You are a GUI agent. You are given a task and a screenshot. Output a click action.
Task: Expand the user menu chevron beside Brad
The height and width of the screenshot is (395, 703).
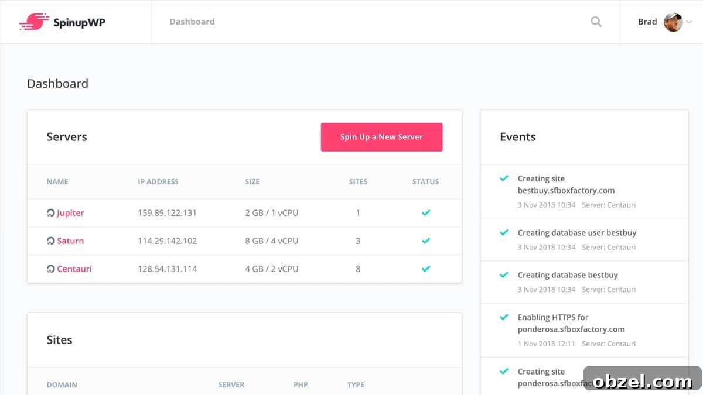[689, 22]
